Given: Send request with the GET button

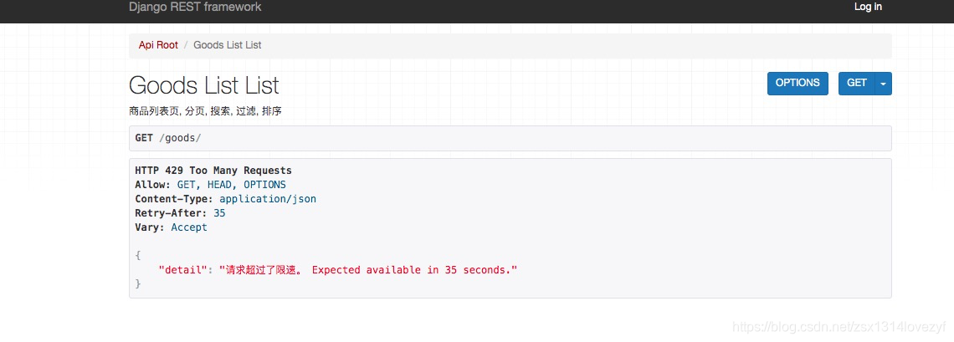Looking at the screenshot, I should (857, 84).
